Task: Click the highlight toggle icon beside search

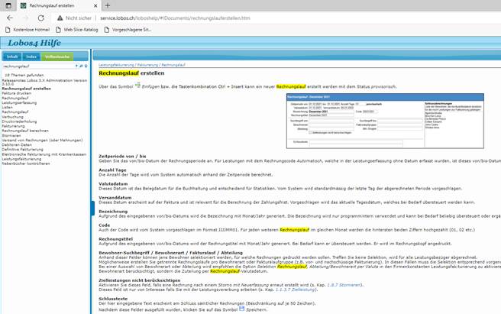Action: pyautogui.click(x=86, y=66)
